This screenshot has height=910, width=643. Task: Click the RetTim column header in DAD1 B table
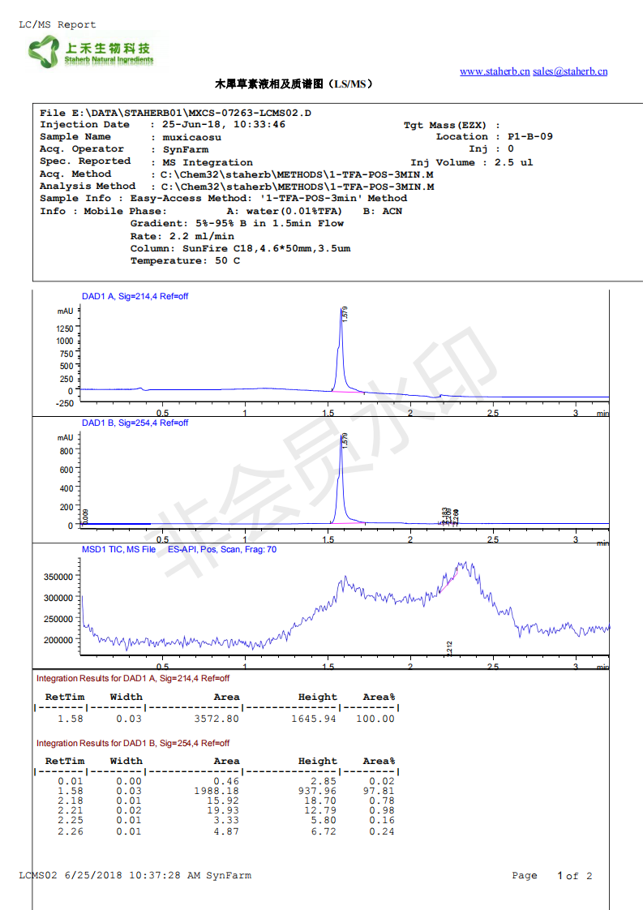(x=64, y=762)
